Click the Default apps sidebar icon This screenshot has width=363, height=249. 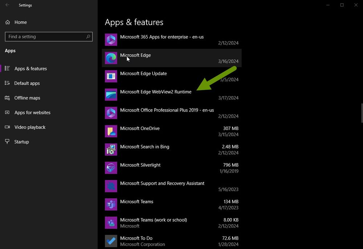(x=7, y=83)
